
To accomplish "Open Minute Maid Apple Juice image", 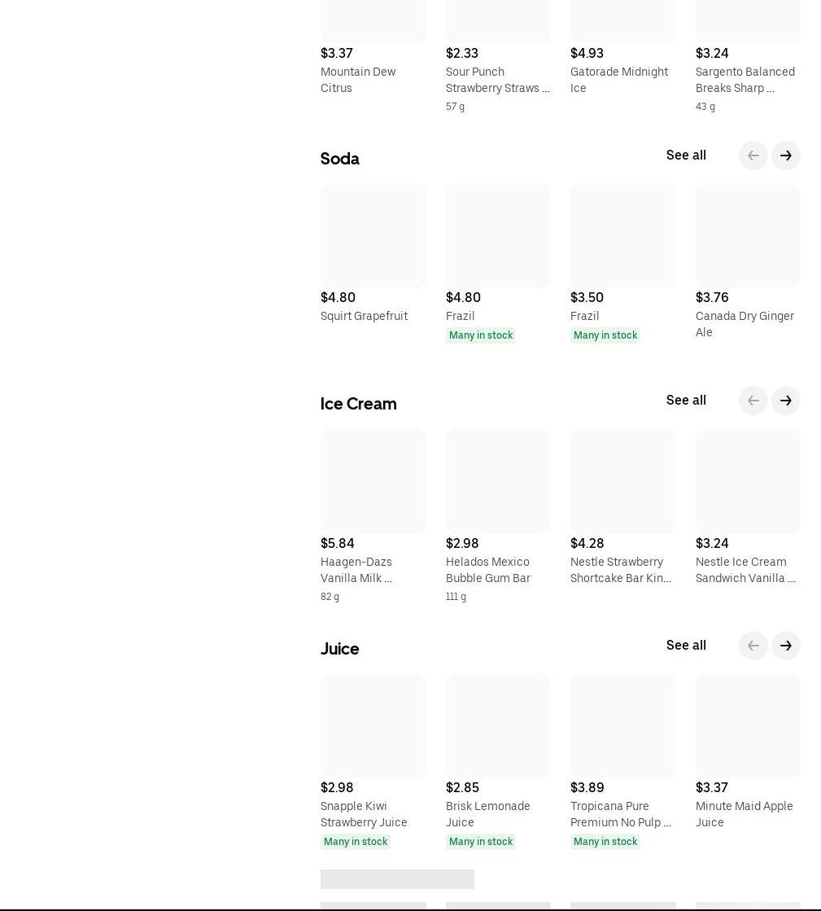I will (748, 725).
